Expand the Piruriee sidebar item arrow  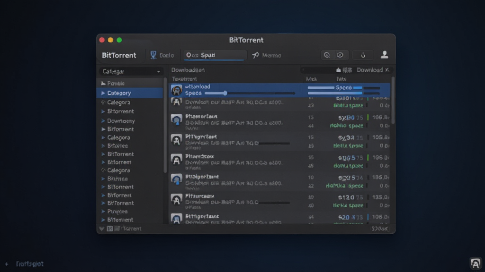tap(103, 211)
